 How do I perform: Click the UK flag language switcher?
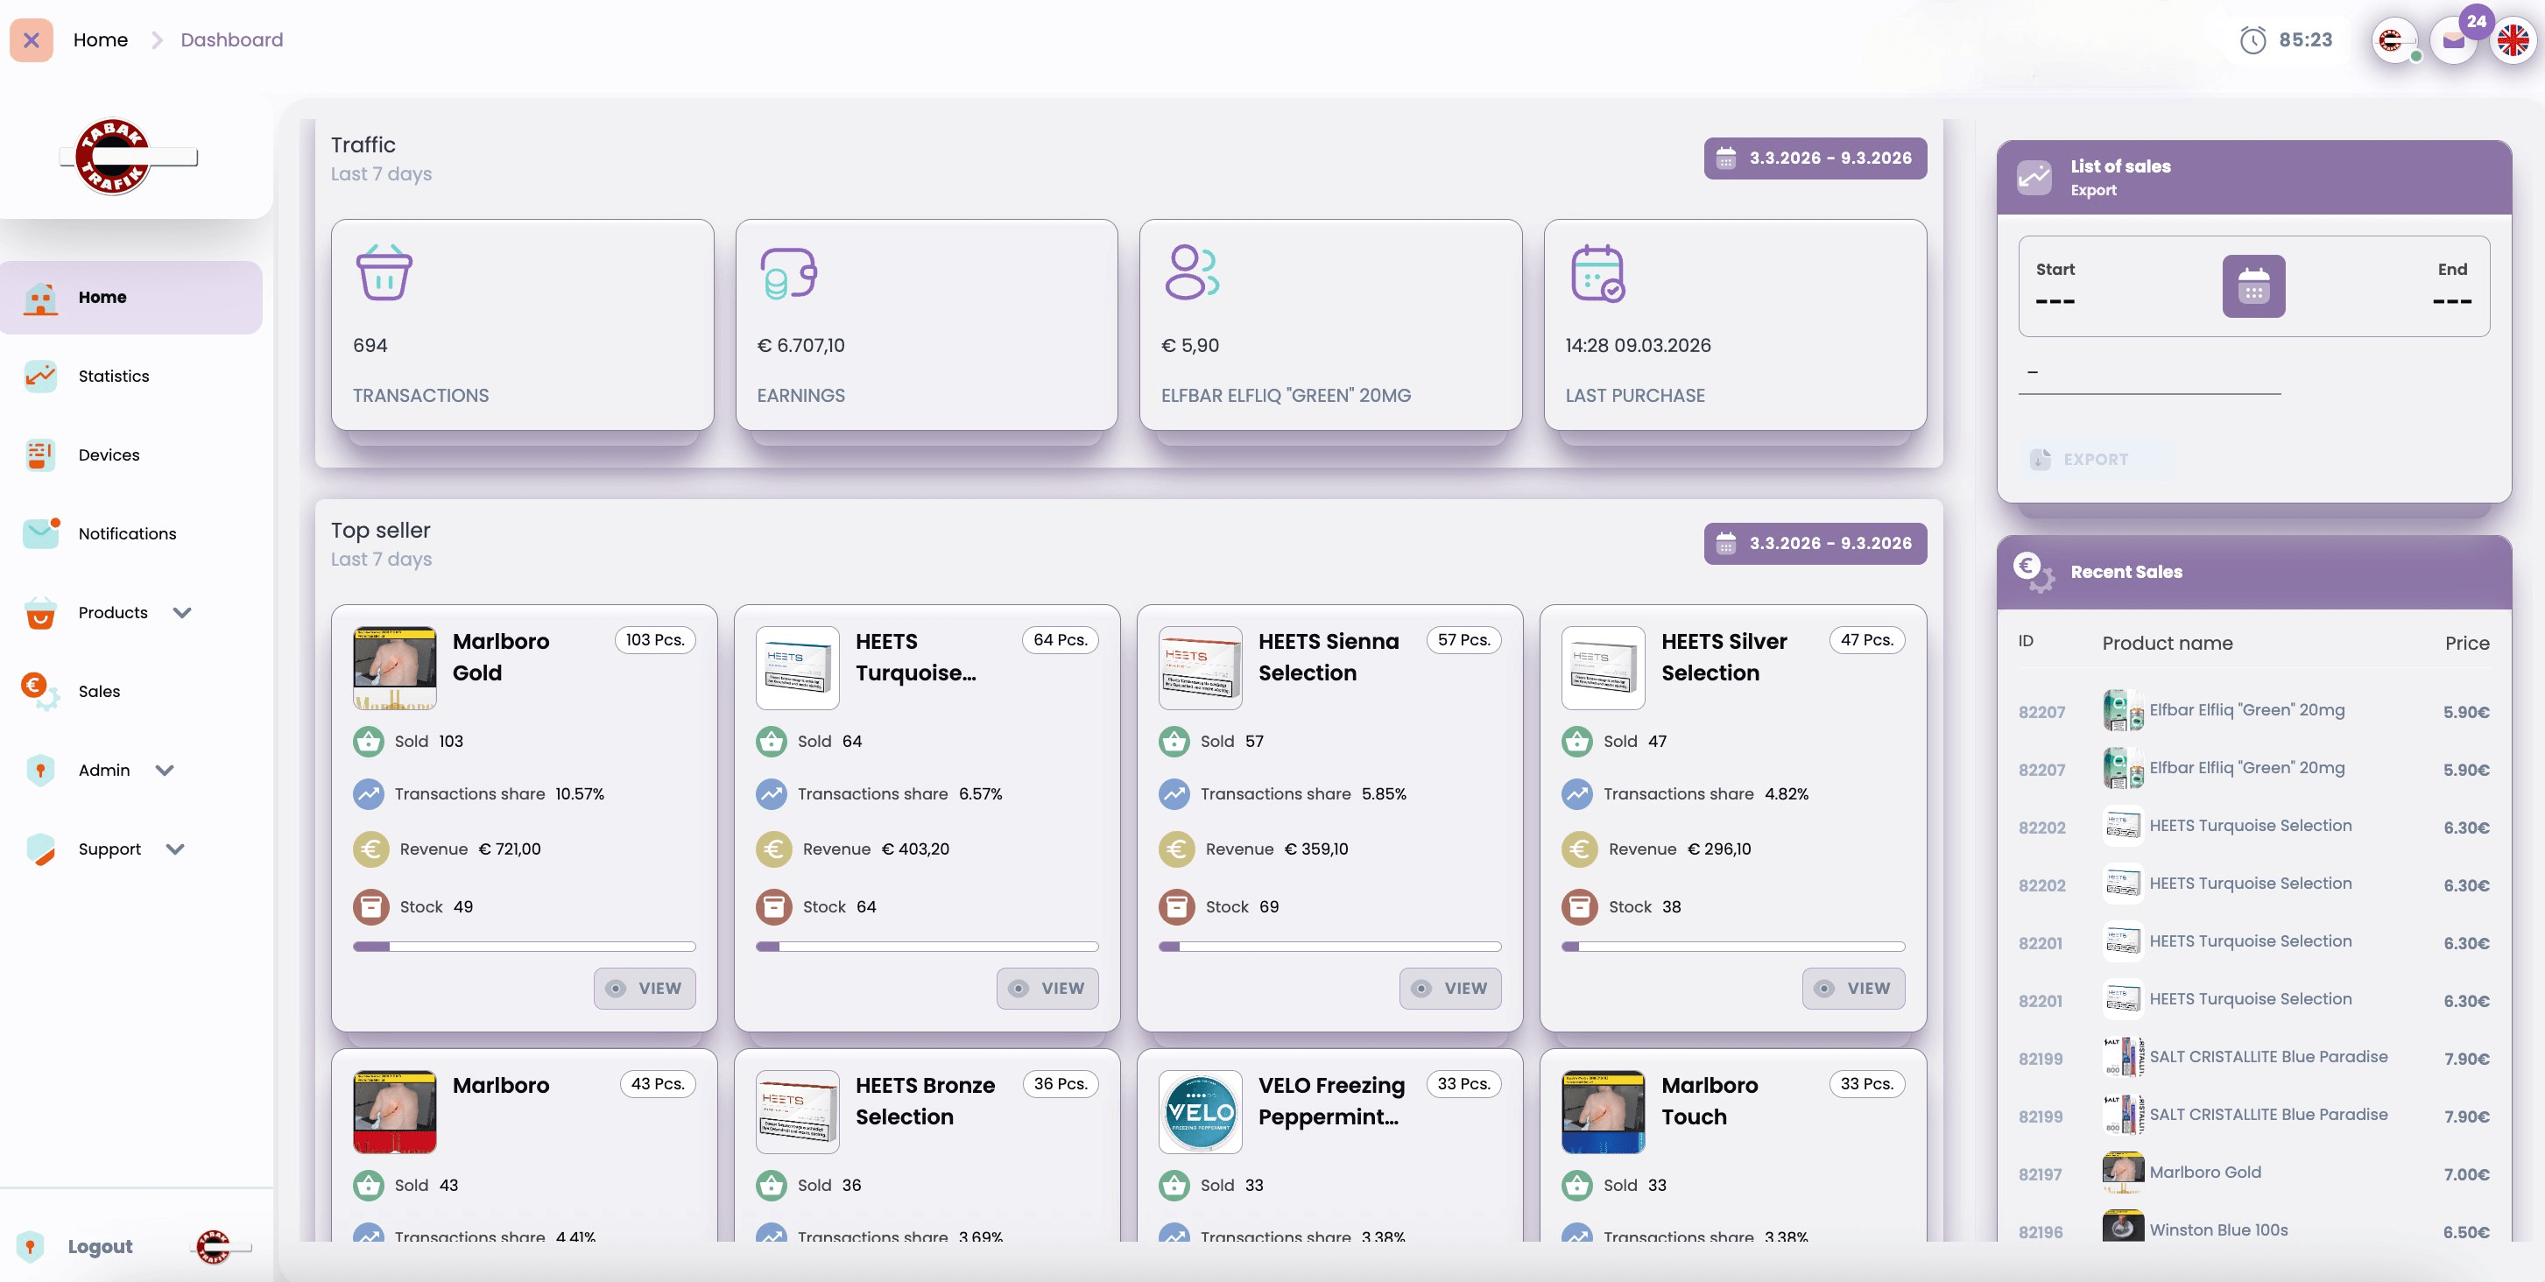[x=2514, y=39]
